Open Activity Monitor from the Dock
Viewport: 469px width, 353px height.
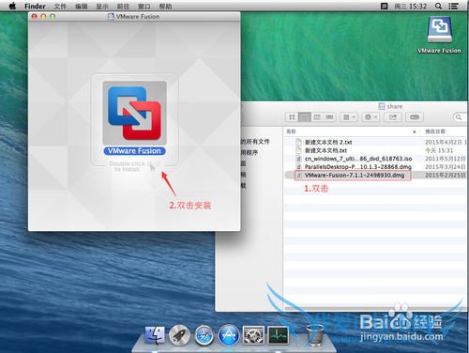[x=278, y=335]
